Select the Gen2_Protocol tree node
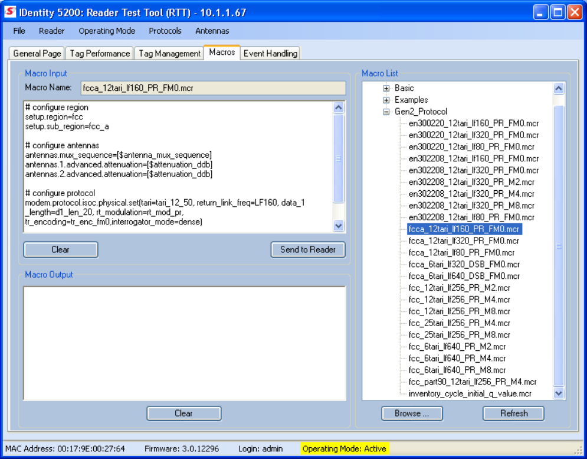Image resolution: width=587 pixels, height=459 pixels. click(421, 112)
